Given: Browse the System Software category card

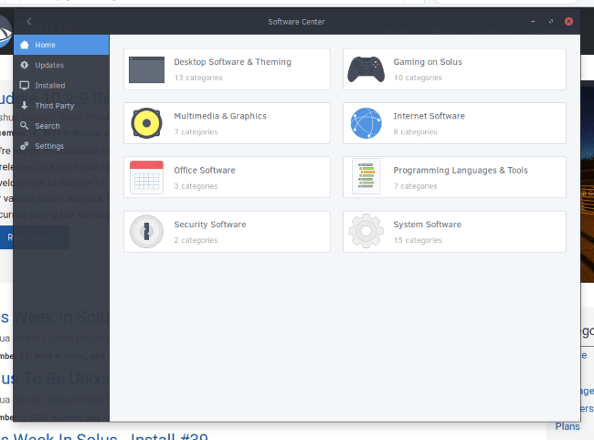Looking at the screenshot, I should tap(454, 232).
